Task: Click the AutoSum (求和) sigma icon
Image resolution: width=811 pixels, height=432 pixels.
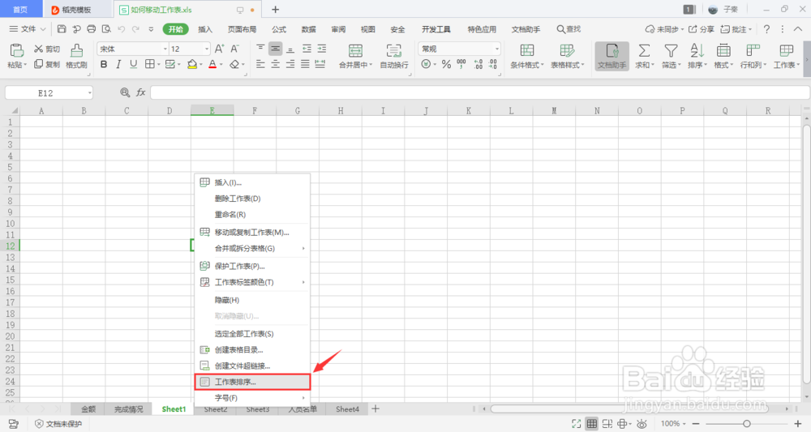Action: pyautogui.click(x=644, y=50)
